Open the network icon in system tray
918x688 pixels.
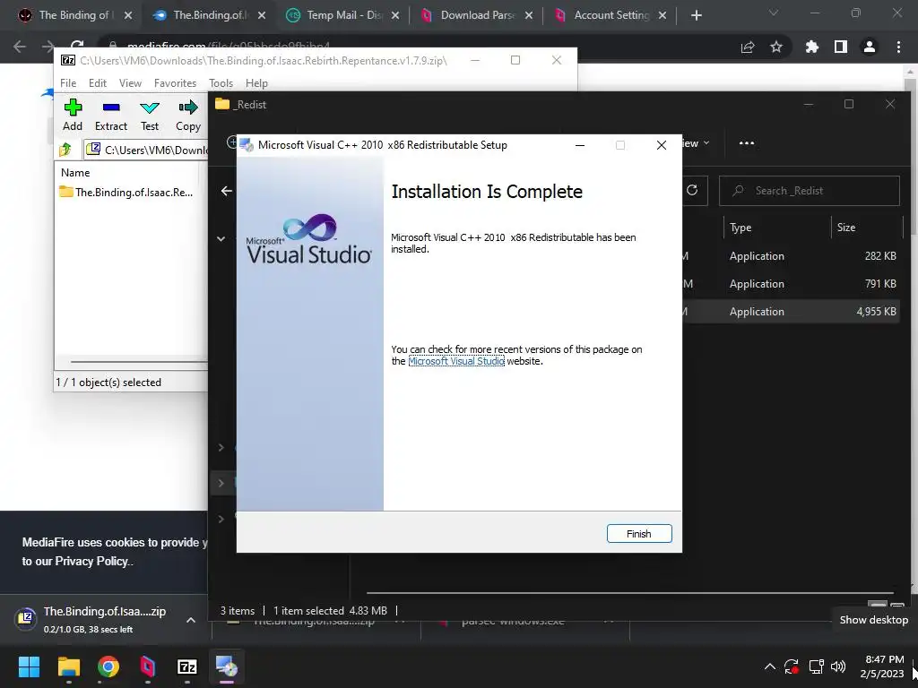click(x=816, y=666)
